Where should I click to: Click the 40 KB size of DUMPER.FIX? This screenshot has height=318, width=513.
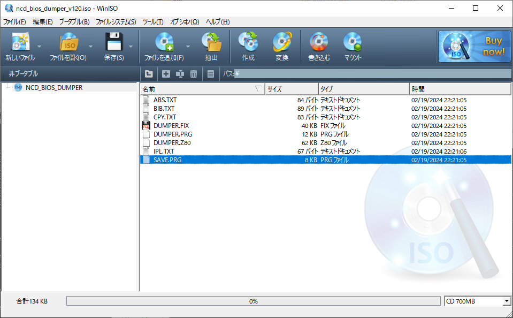309,126
